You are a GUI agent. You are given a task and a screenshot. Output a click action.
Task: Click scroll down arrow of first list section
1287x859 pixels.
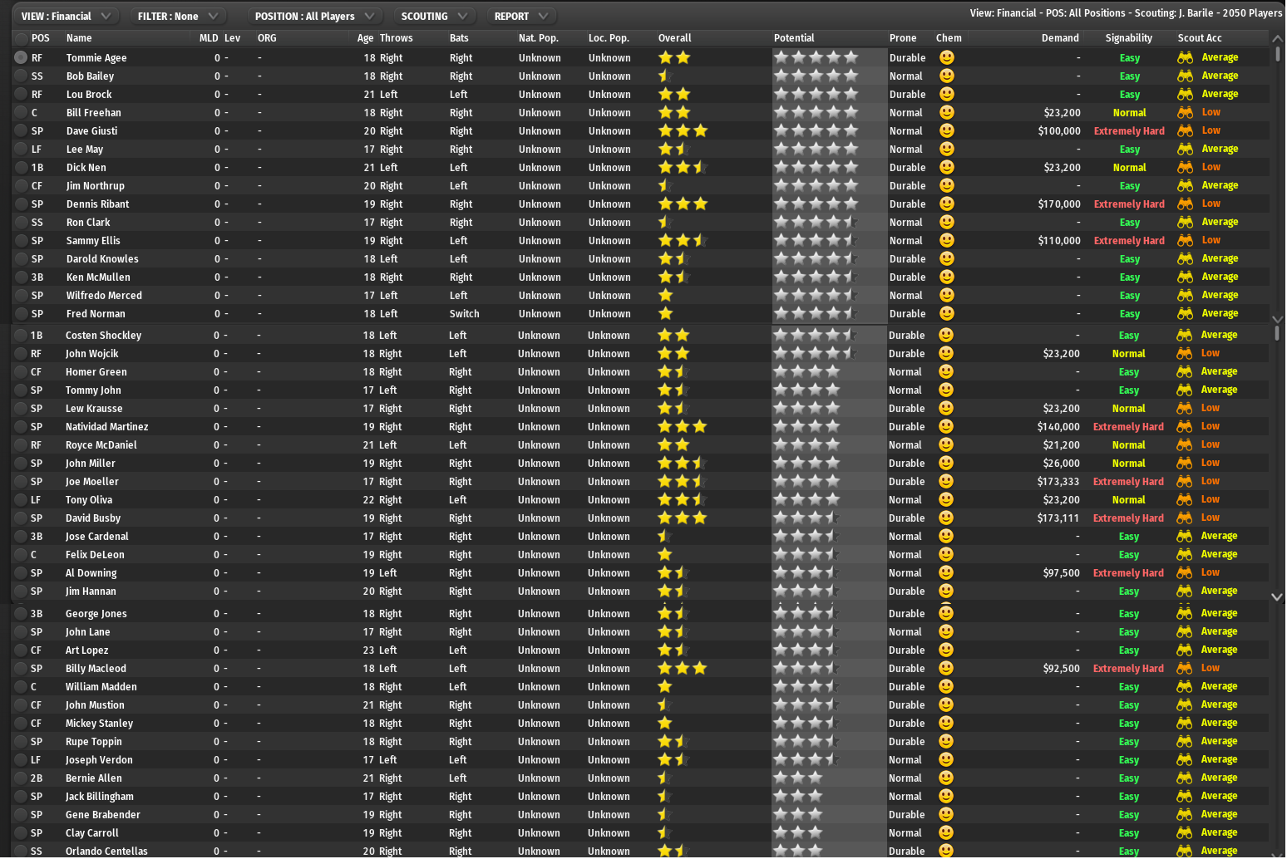[x=1278, y=319]
